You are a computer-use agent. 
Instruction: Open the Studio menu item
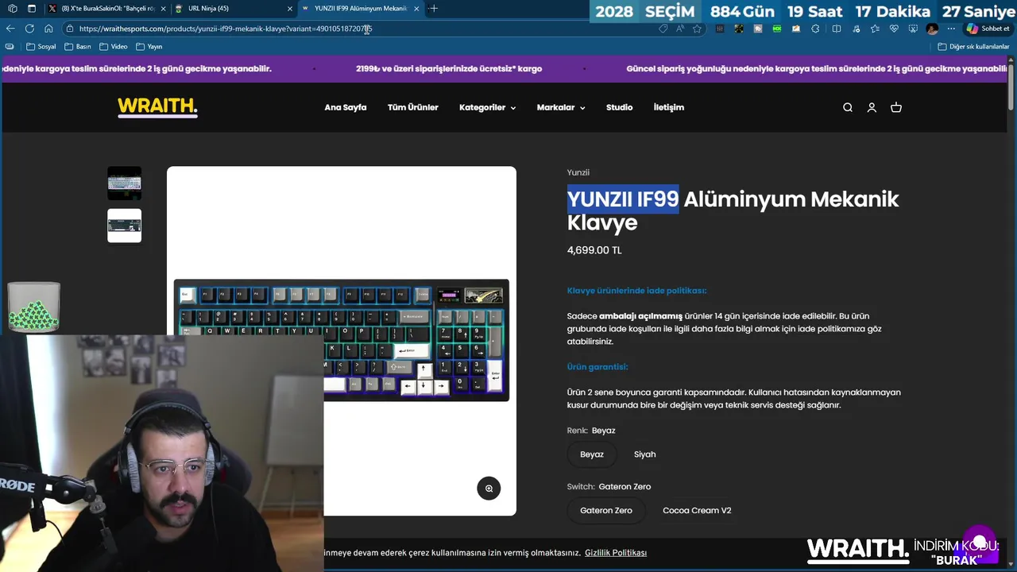[x=620, y=107]
